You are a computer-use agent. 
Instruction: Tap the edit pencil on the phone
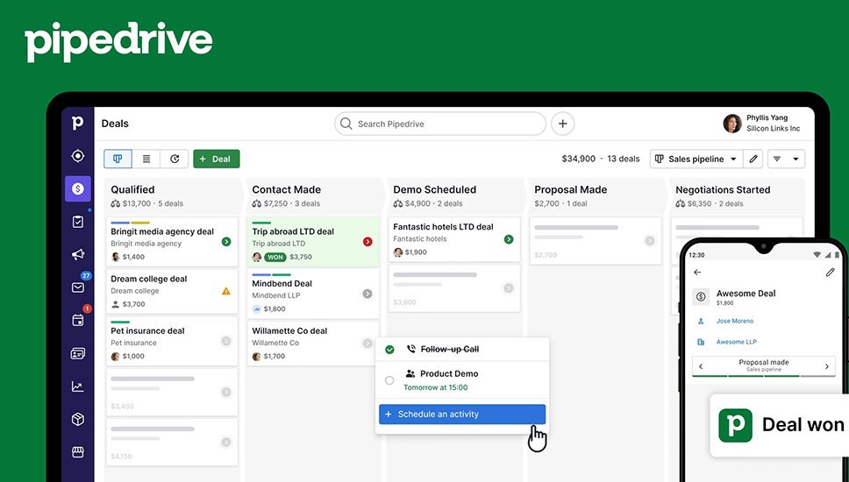coord(830,272)
